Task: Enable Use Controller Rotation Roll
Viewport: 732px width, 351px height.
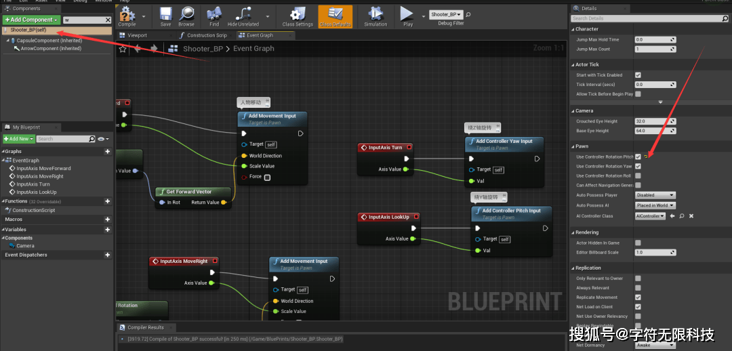Action: click(638, 176)
